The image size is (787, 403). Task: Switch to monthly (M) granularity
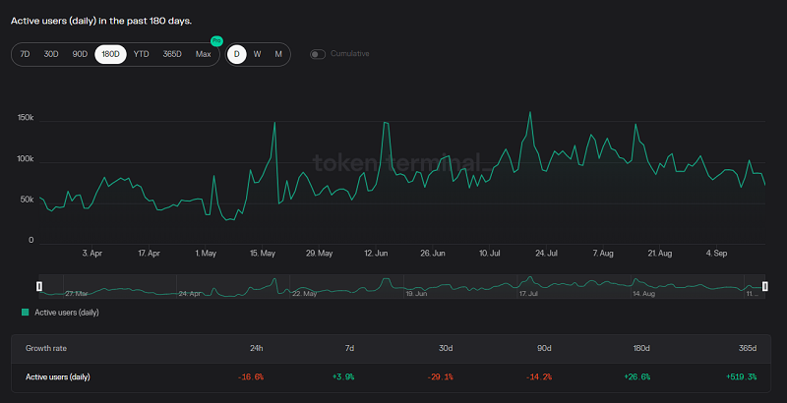click(278, 54)
